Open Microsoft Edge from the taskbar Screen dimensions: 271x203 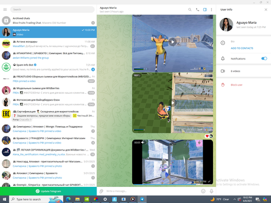click(x=68, y=199)
